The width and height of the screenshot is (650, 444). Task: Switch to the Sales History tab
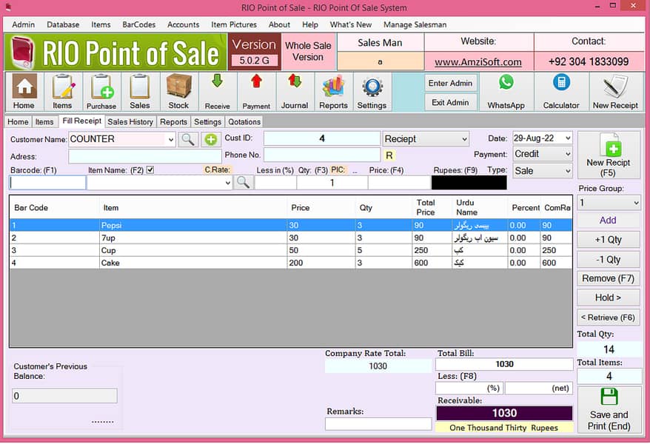click(x=130, y=122)
